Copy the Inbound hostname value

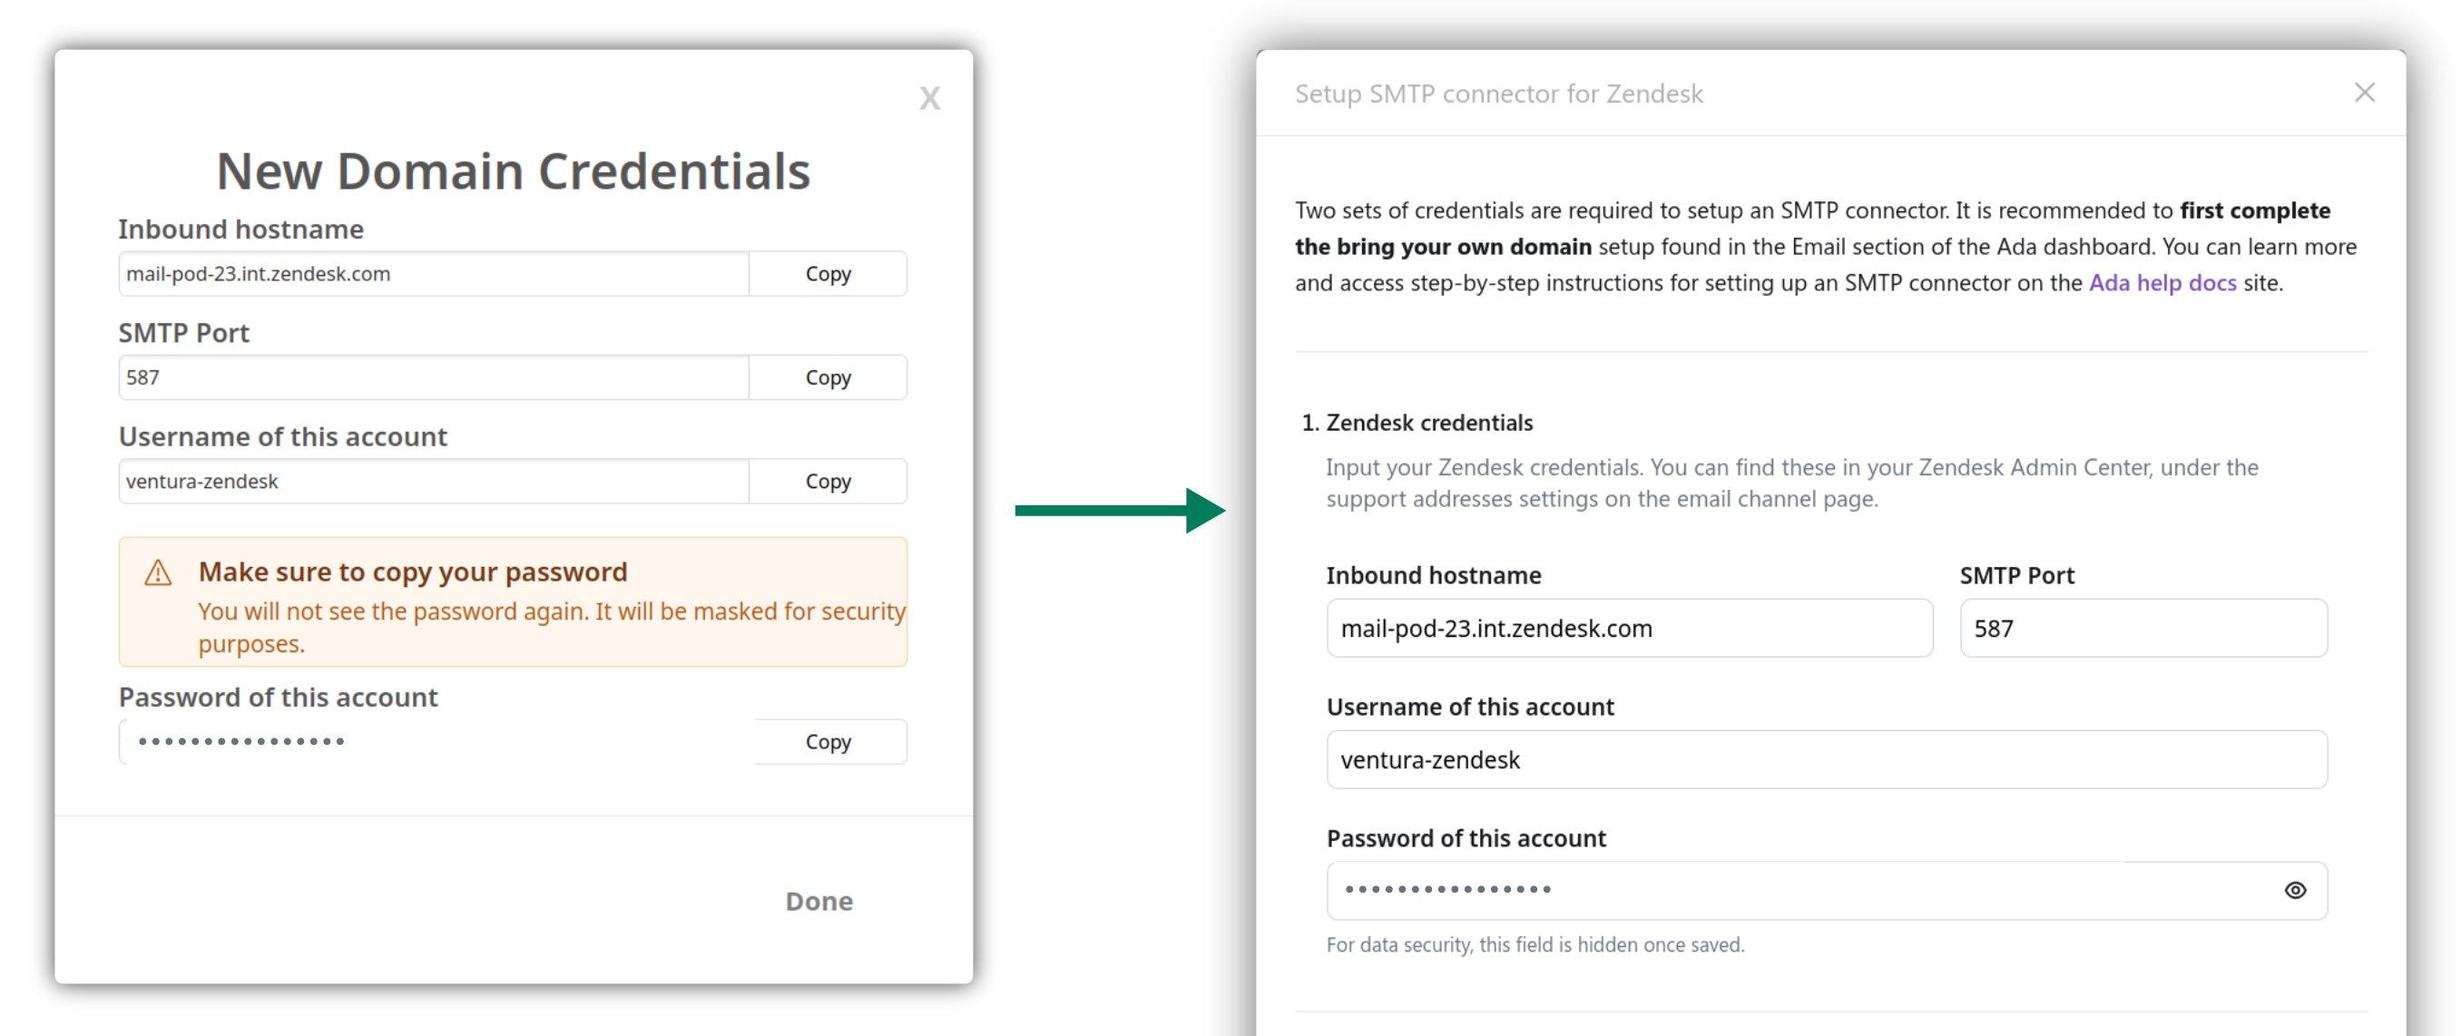[828, 274]
